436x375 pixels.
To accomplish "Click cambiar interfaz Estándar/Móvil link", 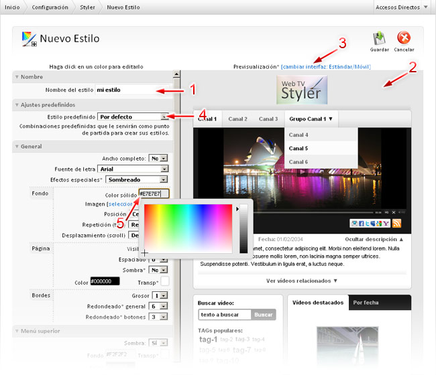I will 326,66.
